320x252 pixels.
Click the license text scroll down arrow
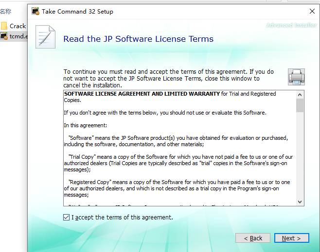click(x=300, y=202)
